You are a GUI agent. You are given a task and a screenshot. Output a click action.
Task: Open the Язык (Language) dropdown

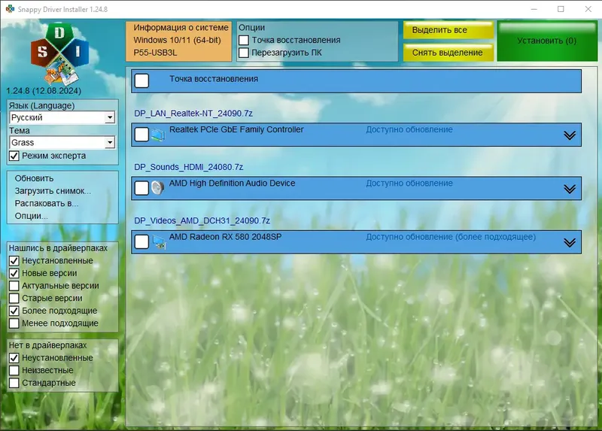[x=62, y=117]
